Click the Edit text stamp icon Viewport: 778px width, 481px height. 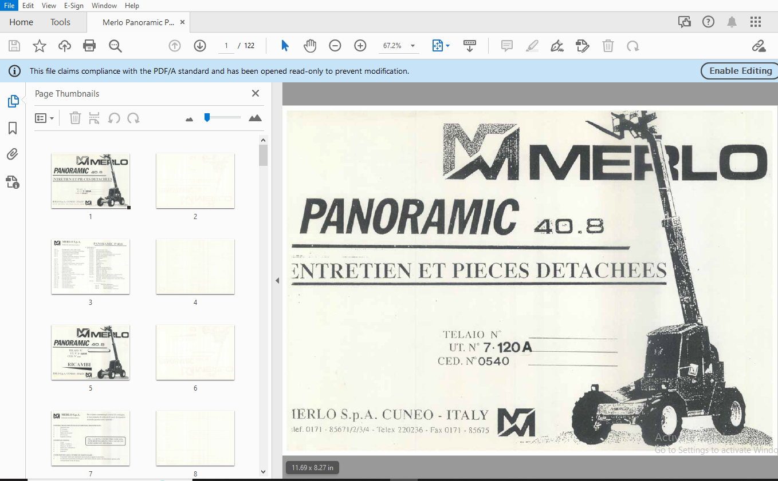(x=582, y=46)
